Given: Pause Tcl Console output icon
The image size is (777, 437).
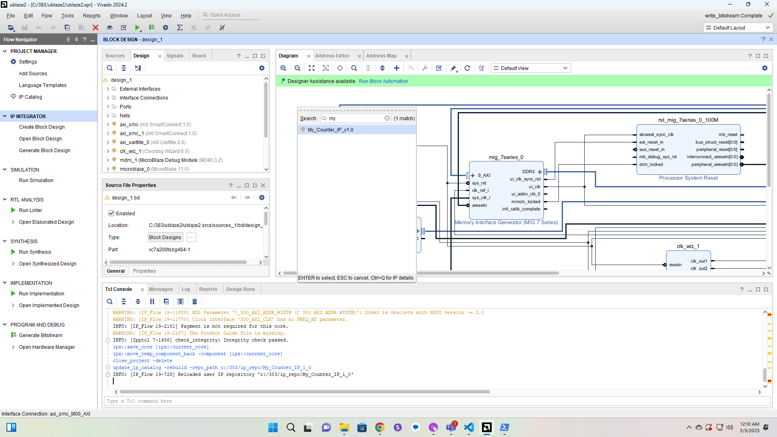Looking at the screenshot, I should click(x=152, y=301).
